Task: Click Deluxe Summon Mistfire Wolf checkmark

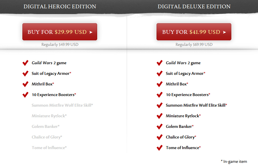Action: point(160,105)
